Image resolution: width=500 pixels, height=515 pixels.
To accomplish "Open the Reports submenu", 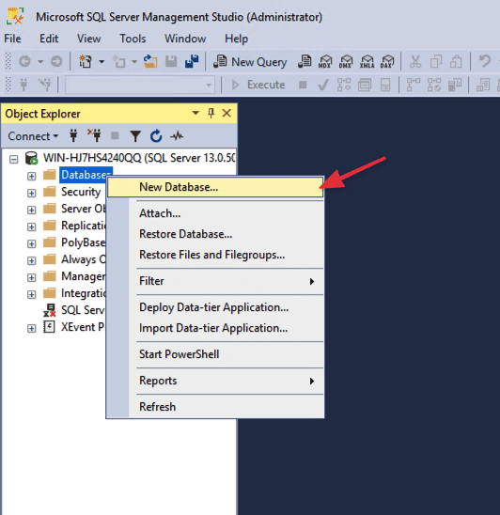I will pyautogui.click(x=215, y=381).
